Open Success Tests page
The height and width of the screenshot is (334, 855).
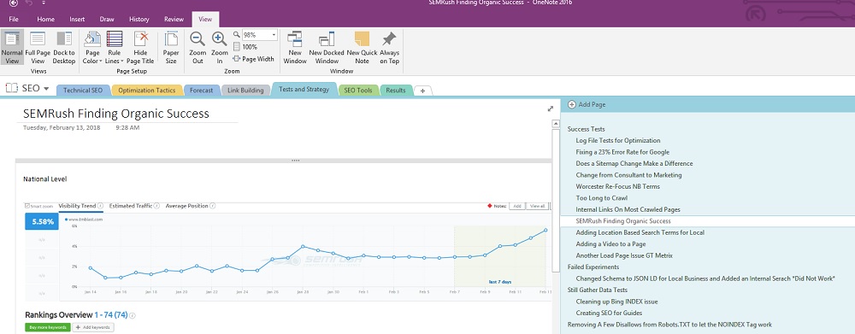click(587, 129)
